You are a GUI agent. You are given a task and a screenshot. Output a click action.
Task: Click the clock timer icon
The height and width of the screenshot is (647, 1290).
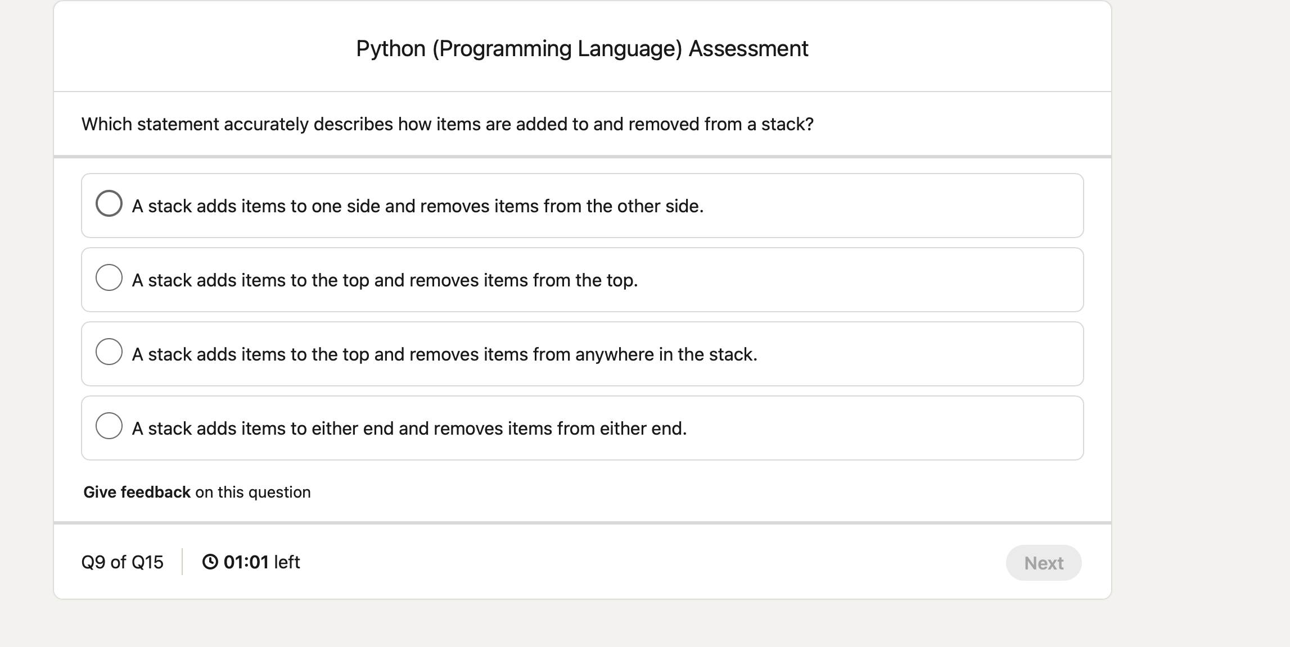tap(211, 562)
